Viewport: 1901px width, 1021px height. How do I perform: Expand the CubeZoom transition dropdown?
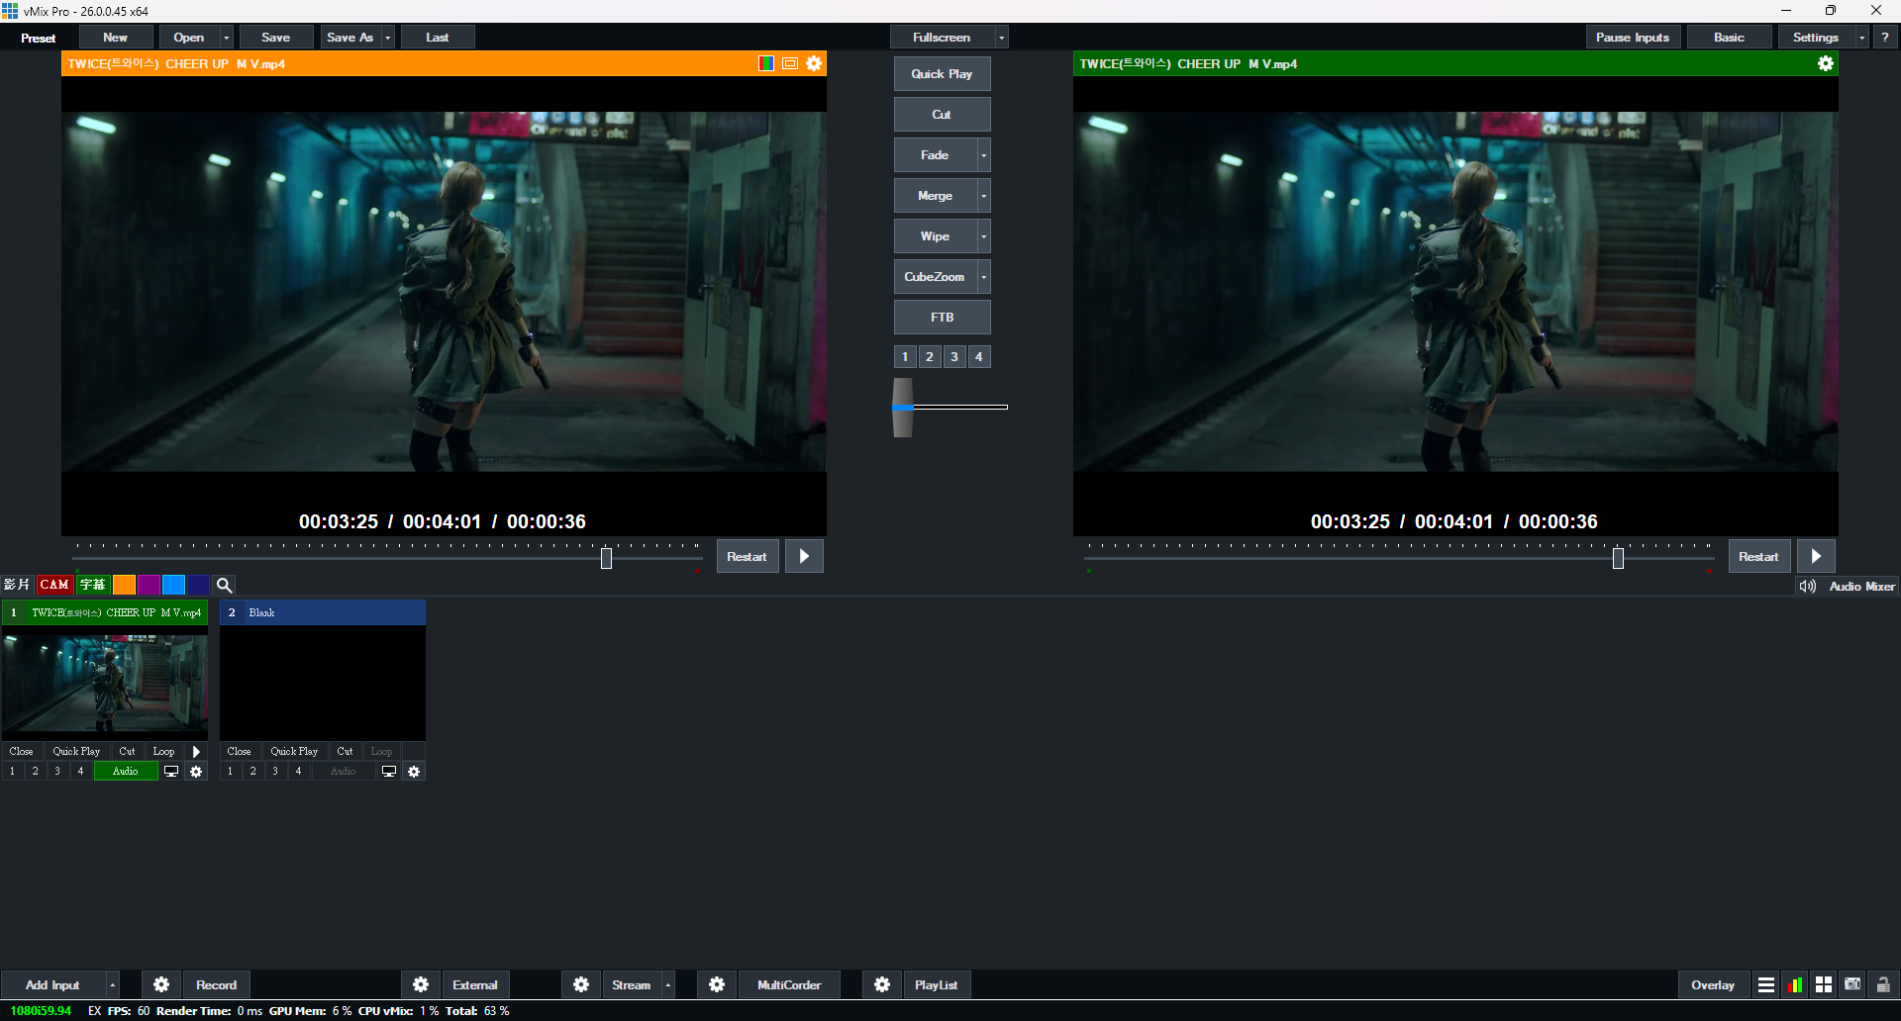pyautogui.click(x=983, y=277)
